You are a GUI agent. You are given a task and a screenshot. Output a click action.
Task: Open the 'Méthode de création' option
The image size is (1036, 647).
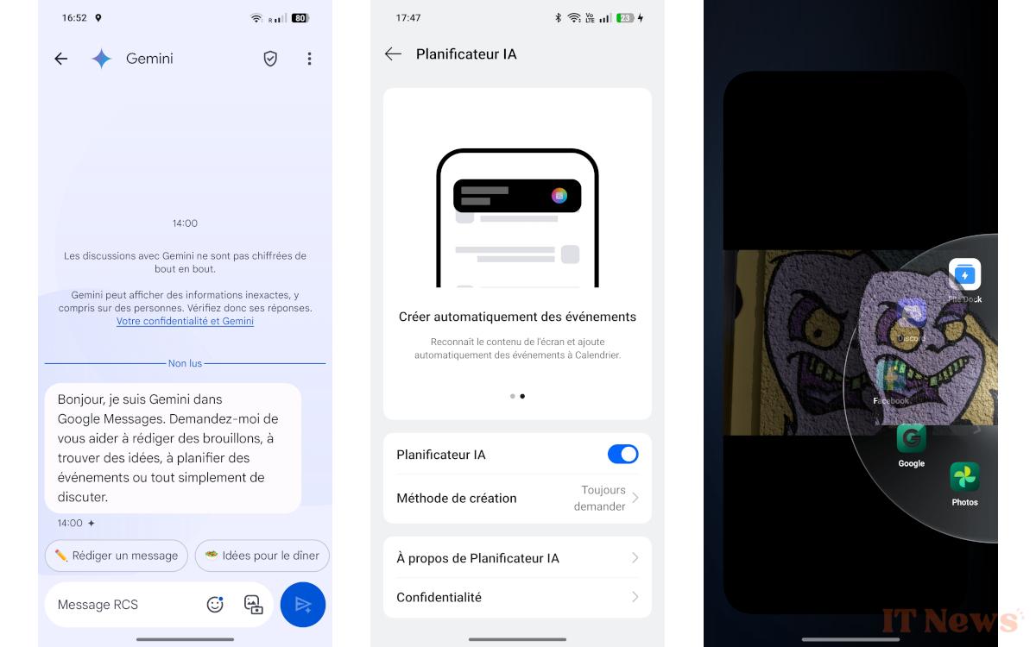pos(517,498)
